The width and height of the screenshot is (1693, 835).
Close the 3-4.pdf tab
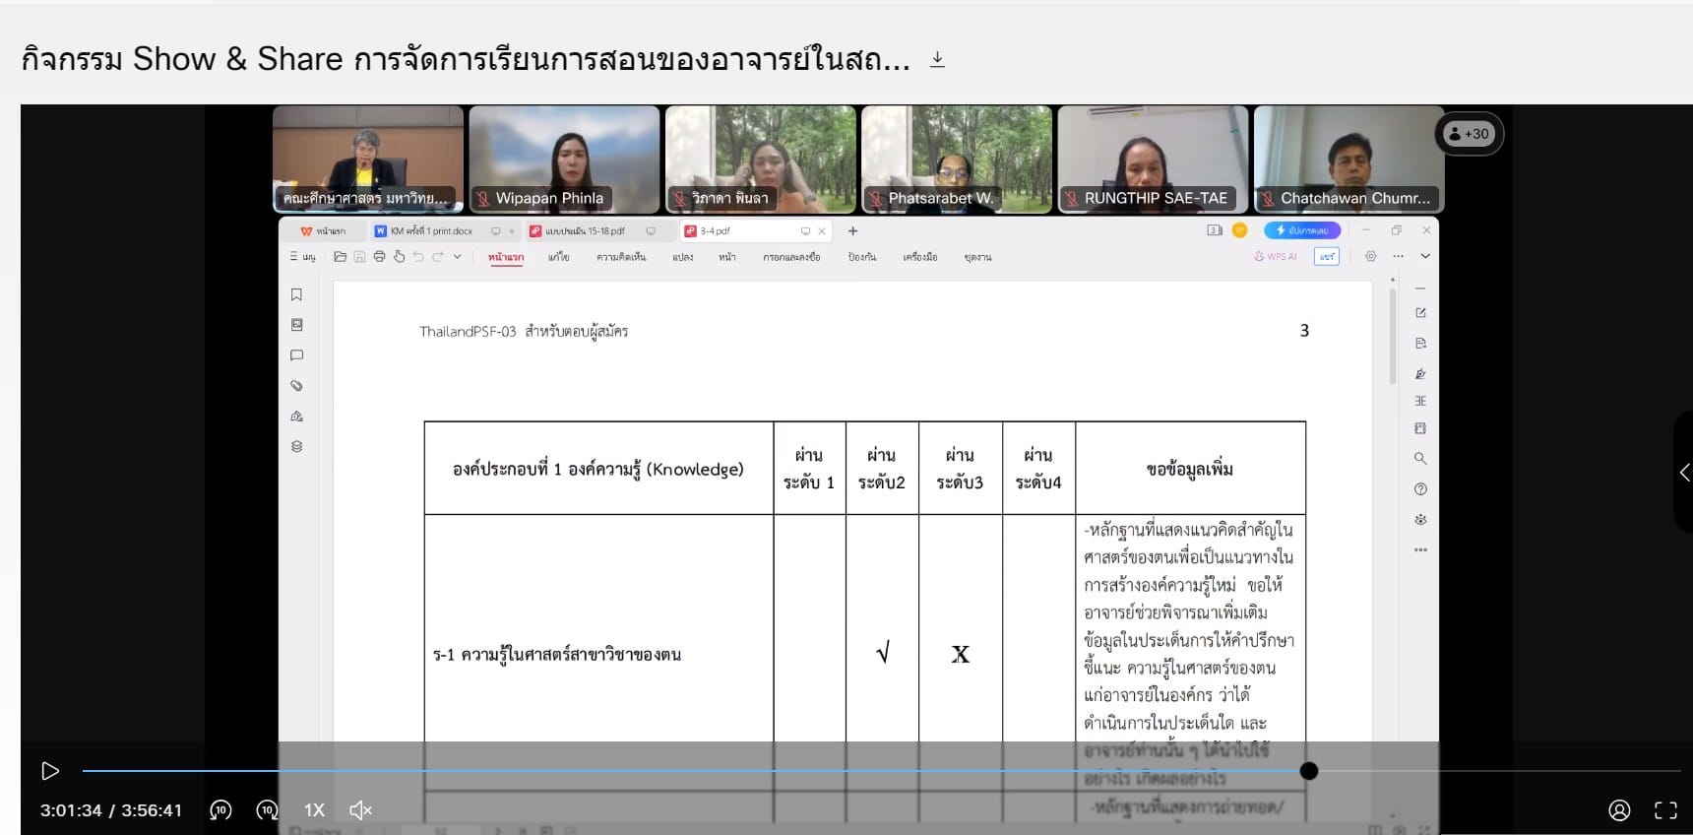pyautogui.click(x=822, y=231)
